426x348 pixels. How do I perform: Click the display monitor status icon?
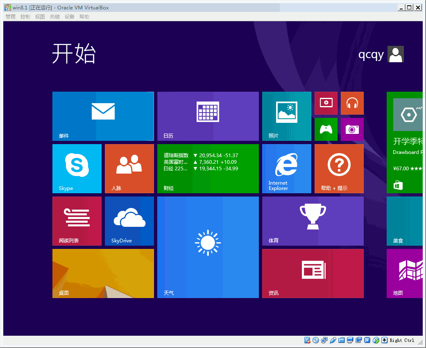350,340
